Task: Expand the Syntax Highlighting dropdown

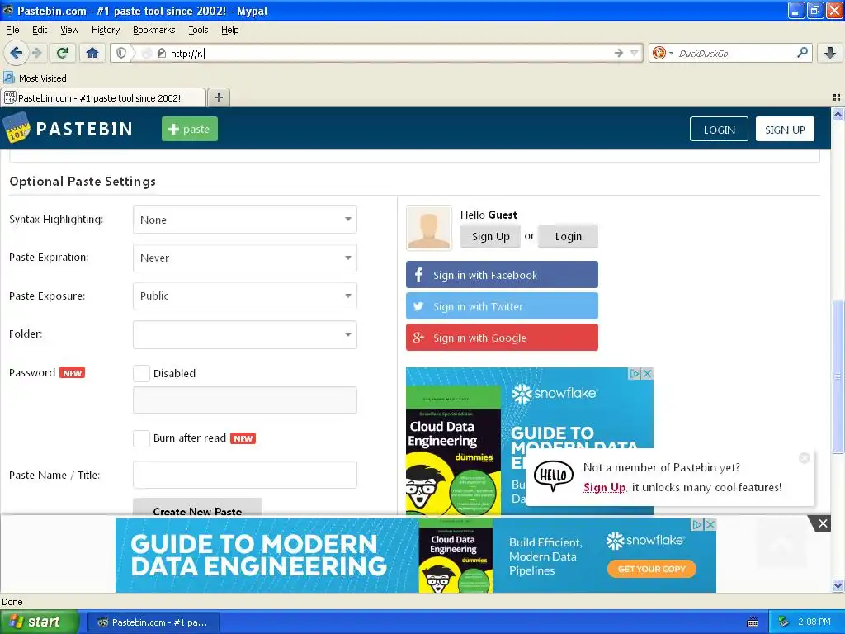Action: [x=244, y=220]
